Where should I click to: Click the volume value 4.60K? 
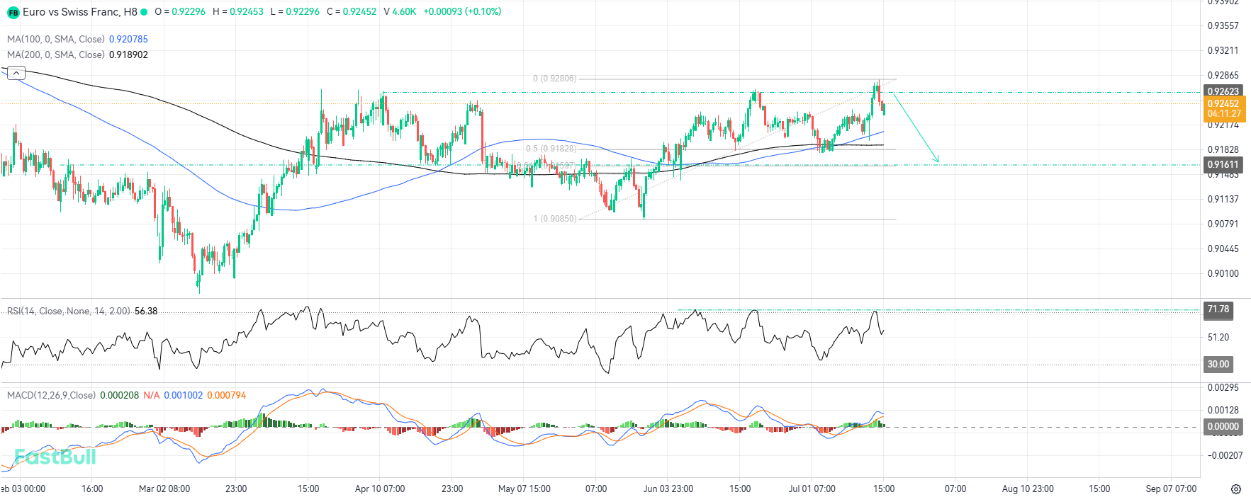coord(404,12)
